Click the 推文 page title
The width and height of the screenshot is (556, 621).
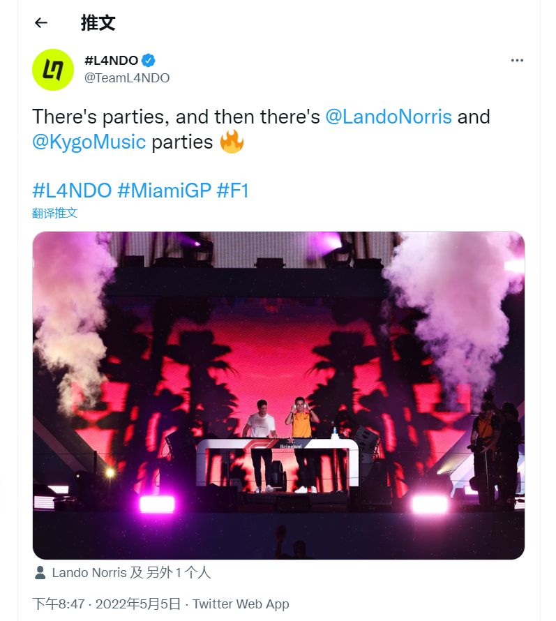98,23
